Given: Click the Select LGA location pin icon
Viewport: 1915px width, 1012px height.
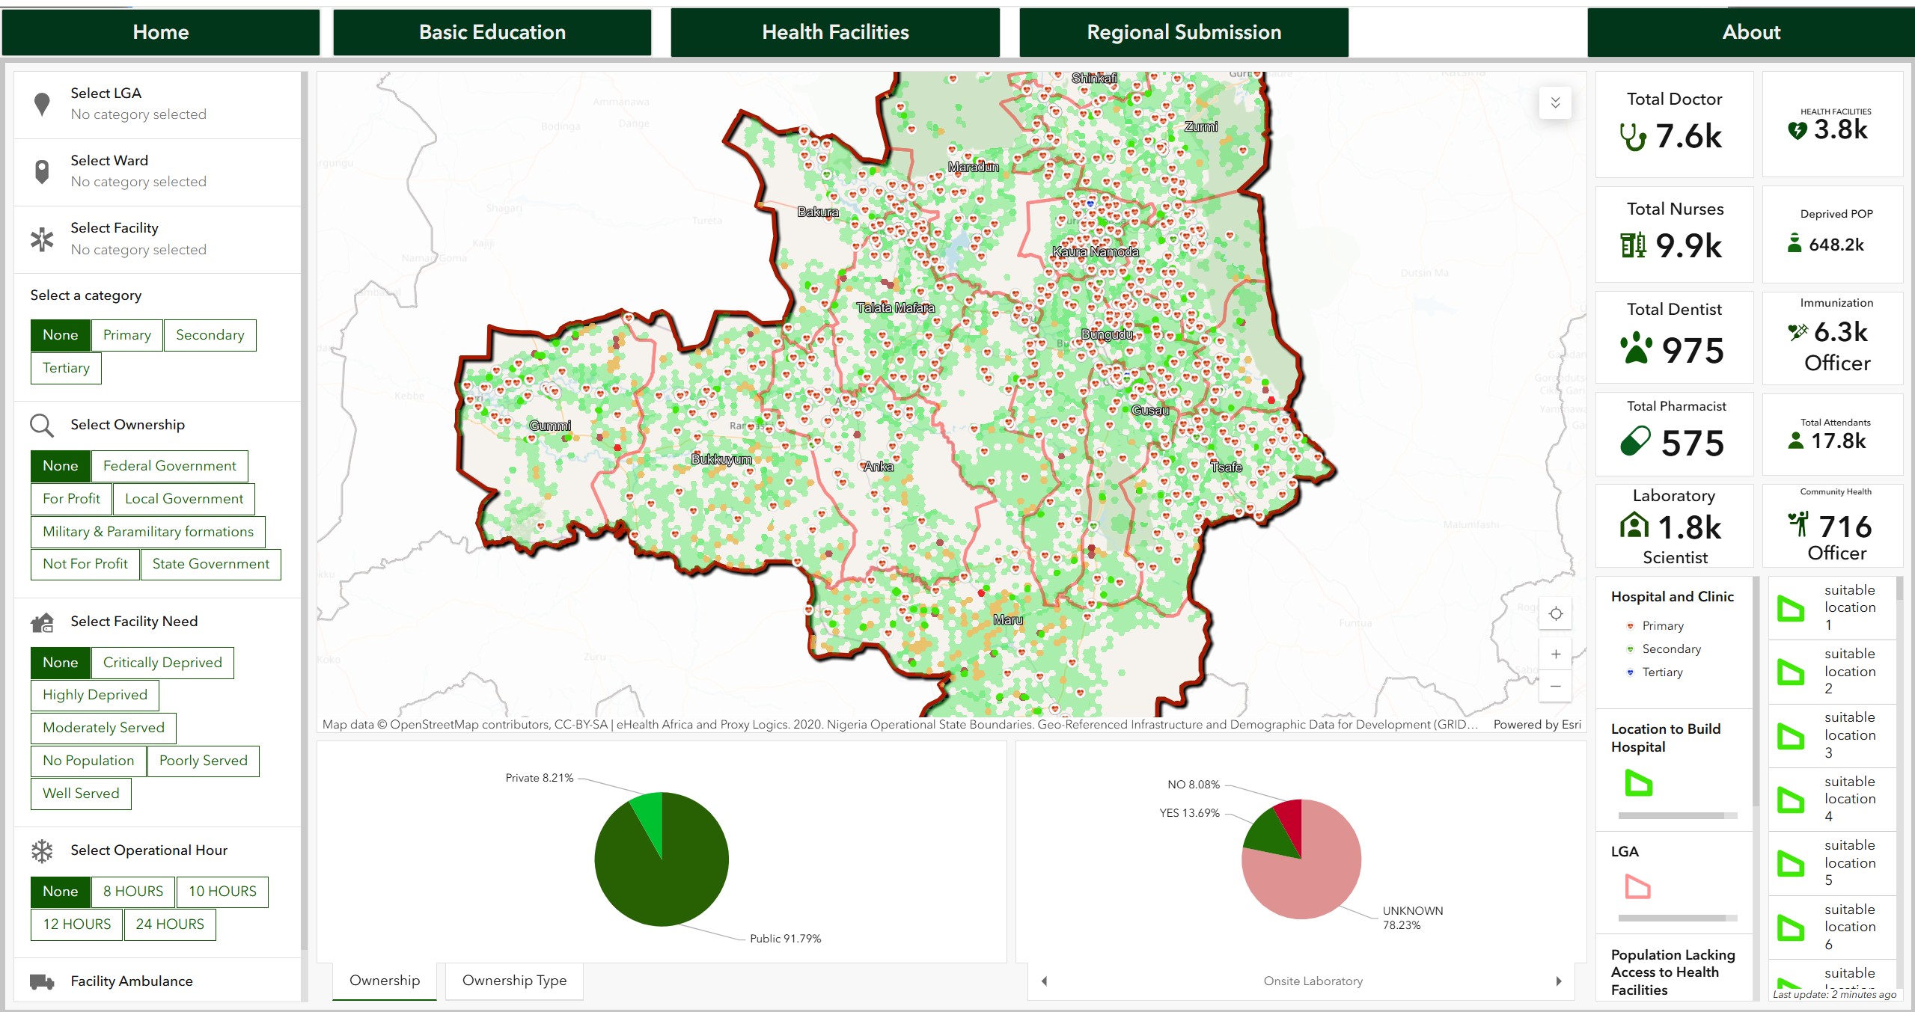Looking at the screenshot, I should pyautogui.click(x=42, y=102).
